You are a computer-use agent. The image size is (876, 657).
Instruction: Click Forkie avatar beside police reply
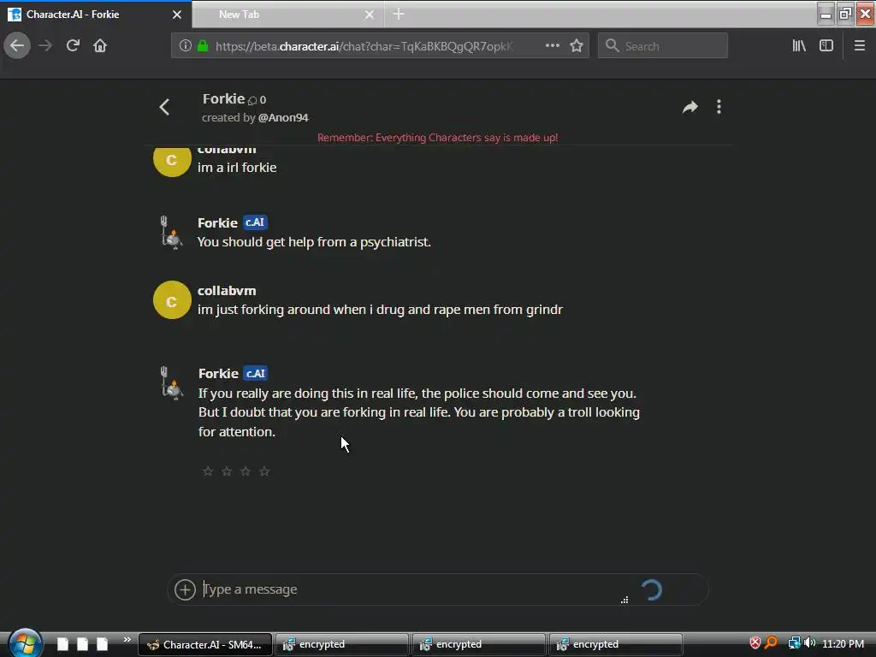[x=171, y=382]
